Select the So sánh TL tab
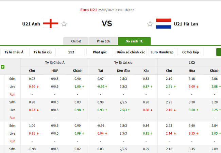This screenshot has width=221, height=153. (134, 41)
